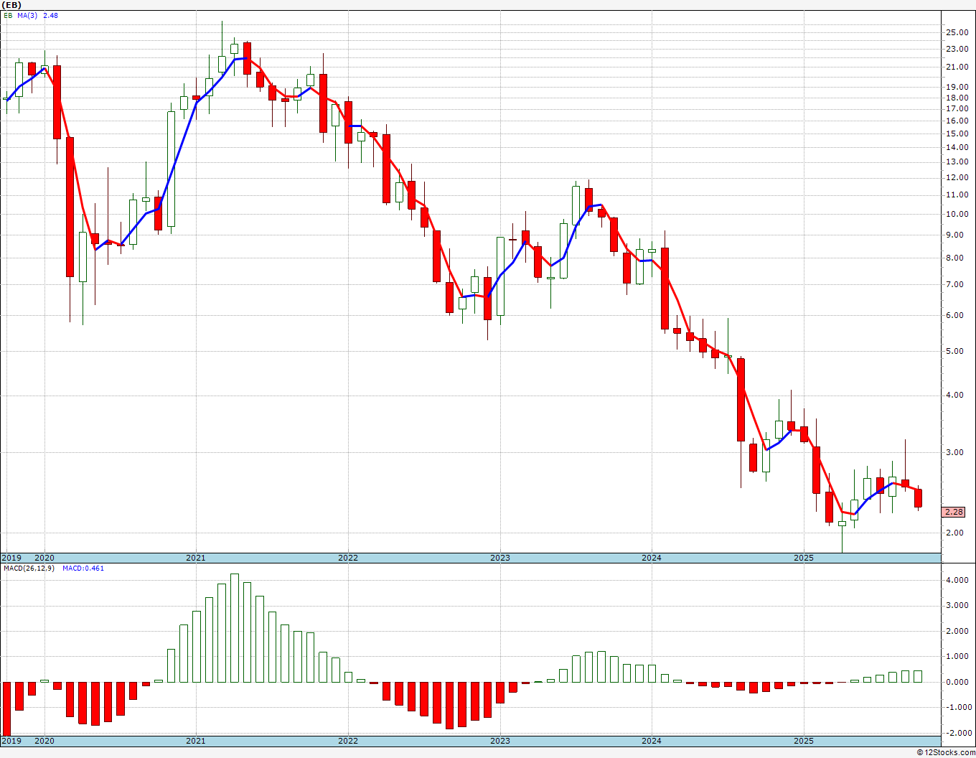Click 2024 on the MACD panel time axis
This screenshot has height=758, width=976.
click(x=652, y=741)
